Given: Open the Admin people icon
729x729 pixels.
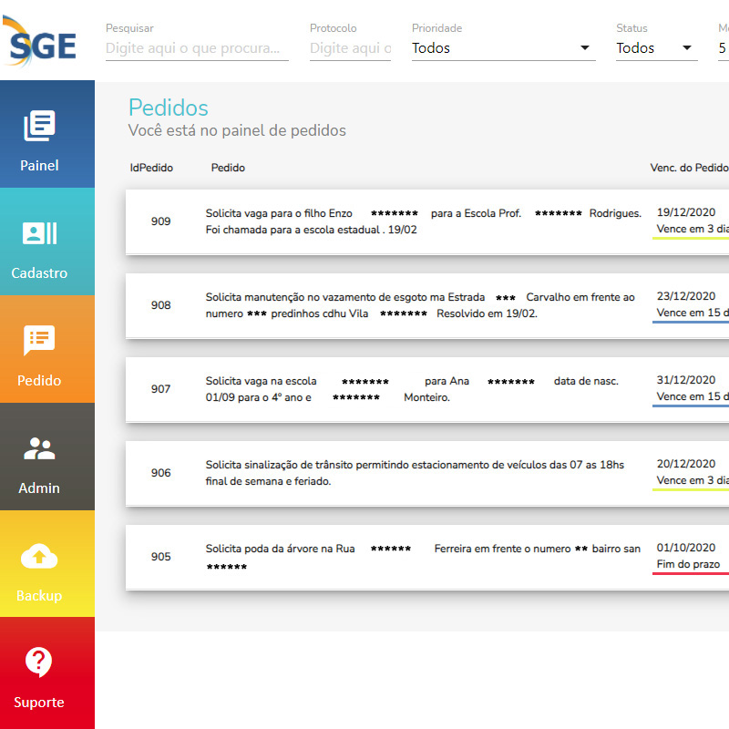Looking at the screenshot, I should coord(39,448).
